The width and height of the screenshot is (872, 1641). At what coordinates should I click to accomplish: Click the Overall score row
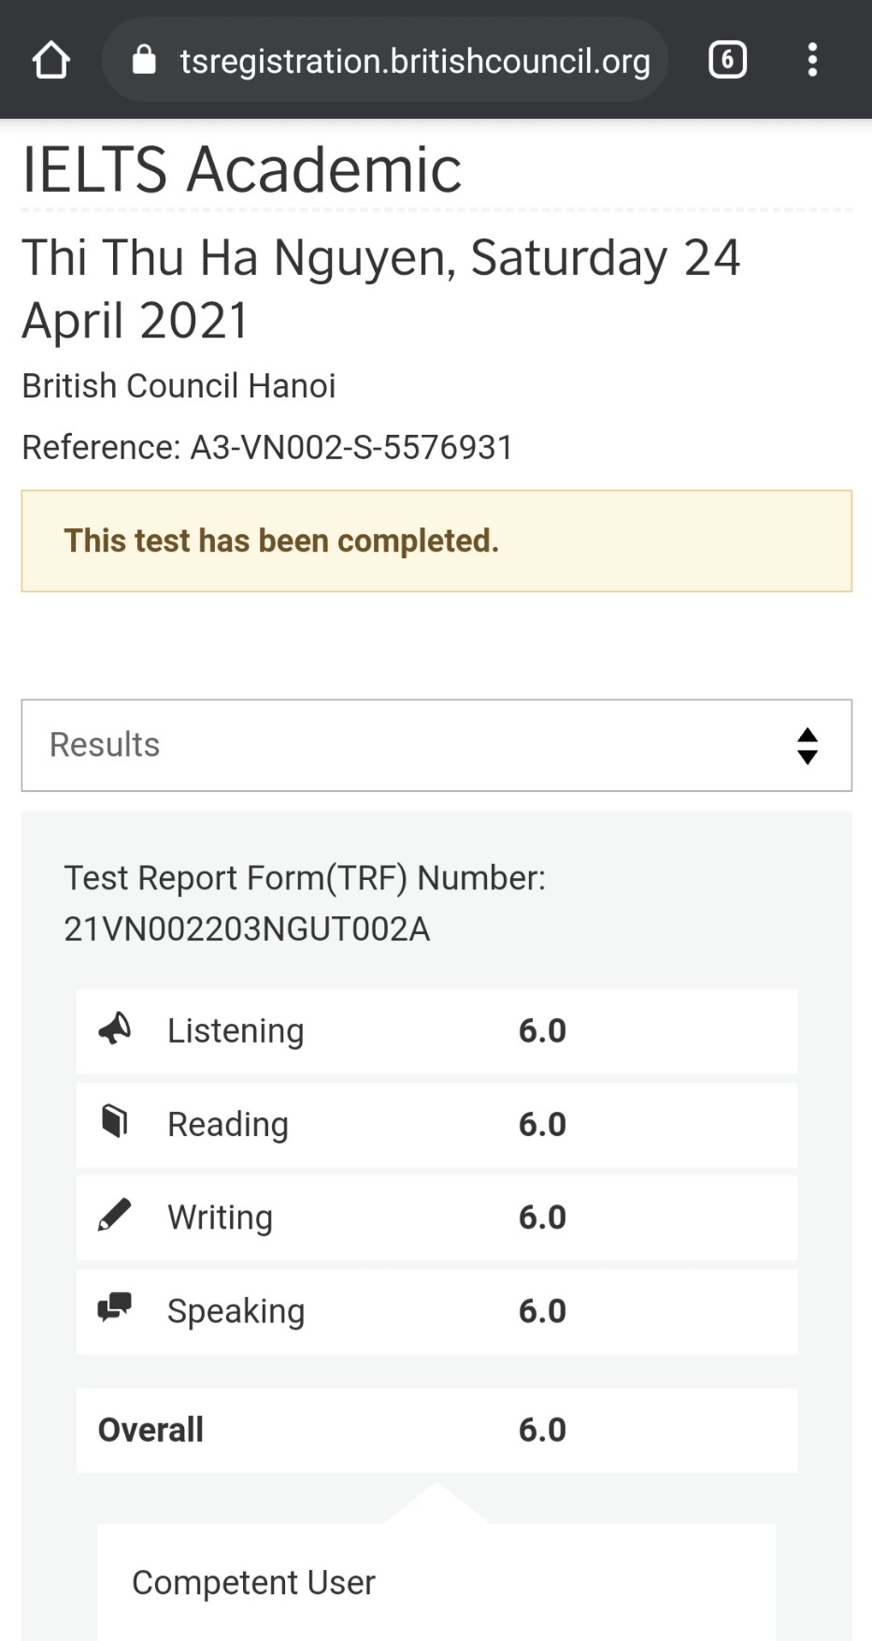pos(436,1430)
